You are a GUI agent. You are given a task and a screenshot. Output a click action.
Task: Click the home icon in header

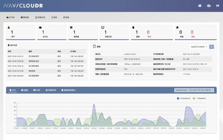(x=200, y=6)
